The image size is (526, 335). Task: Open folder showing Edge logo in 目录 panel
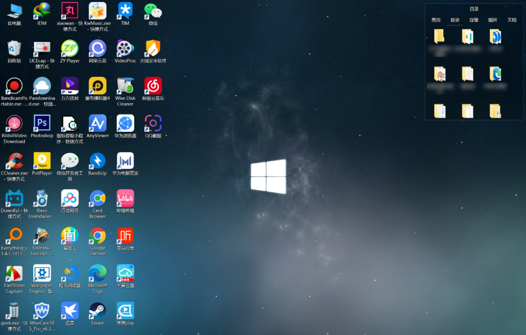pyautogui.click(x=495, y=74)
